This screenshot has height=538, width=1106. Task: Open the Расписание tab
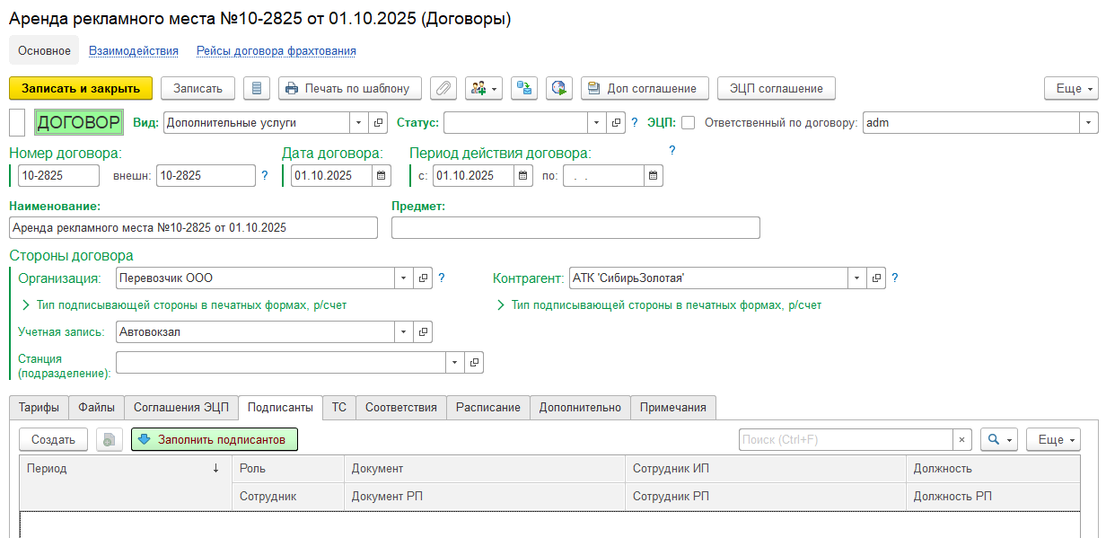487,408
